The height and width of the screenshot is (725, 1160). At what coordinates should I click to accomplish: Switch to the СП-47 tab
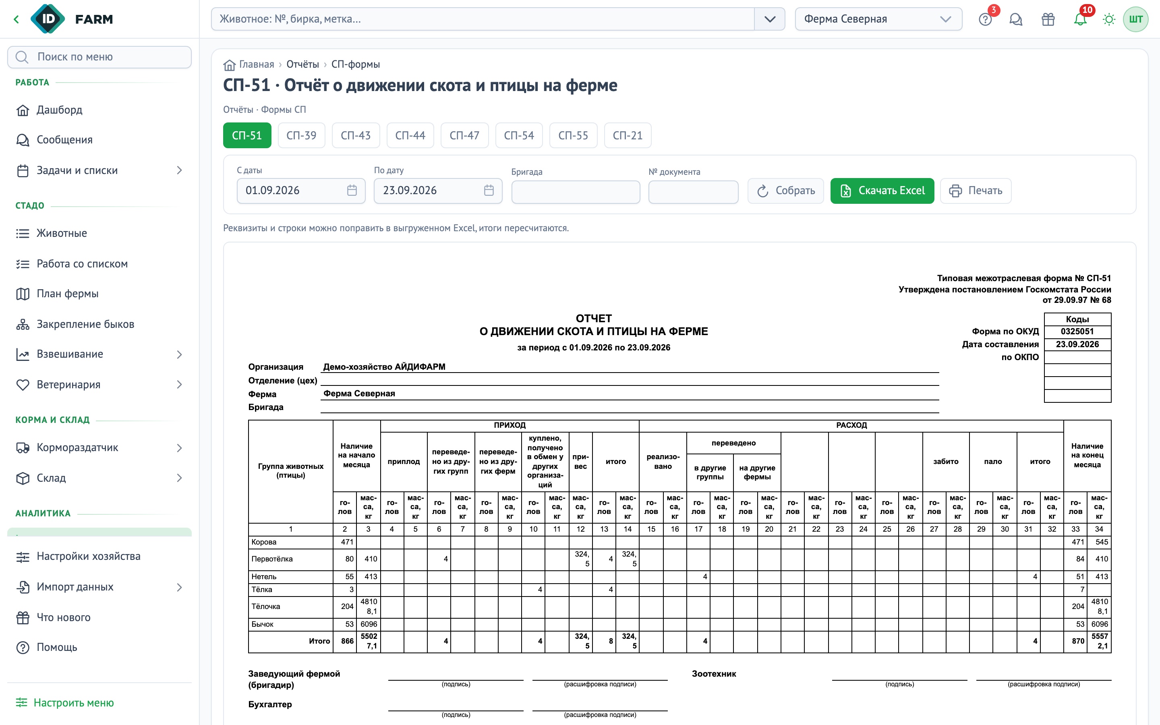pos(464,136)
